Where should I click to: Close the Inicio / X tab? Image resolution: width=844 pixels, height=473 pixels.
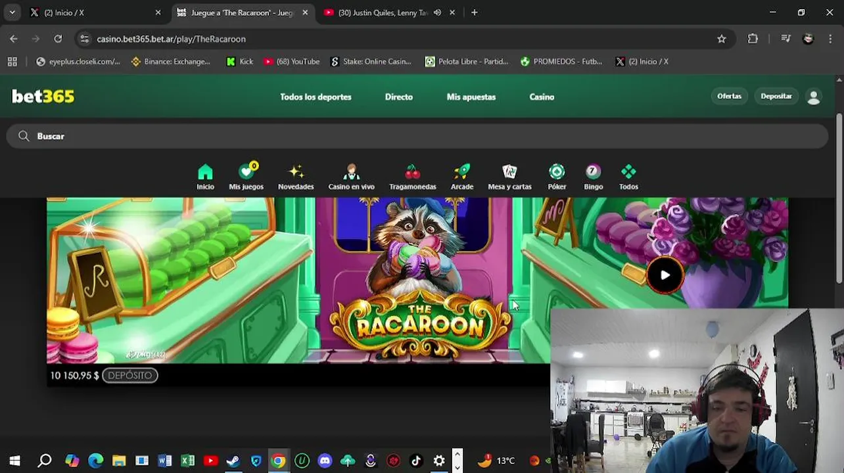pos(158,12)
